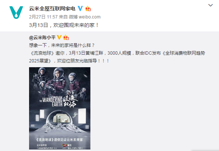Open the Viomi teal droplet avatar
The height and width of the screenshot is (151, 219).
pos(16,12)
